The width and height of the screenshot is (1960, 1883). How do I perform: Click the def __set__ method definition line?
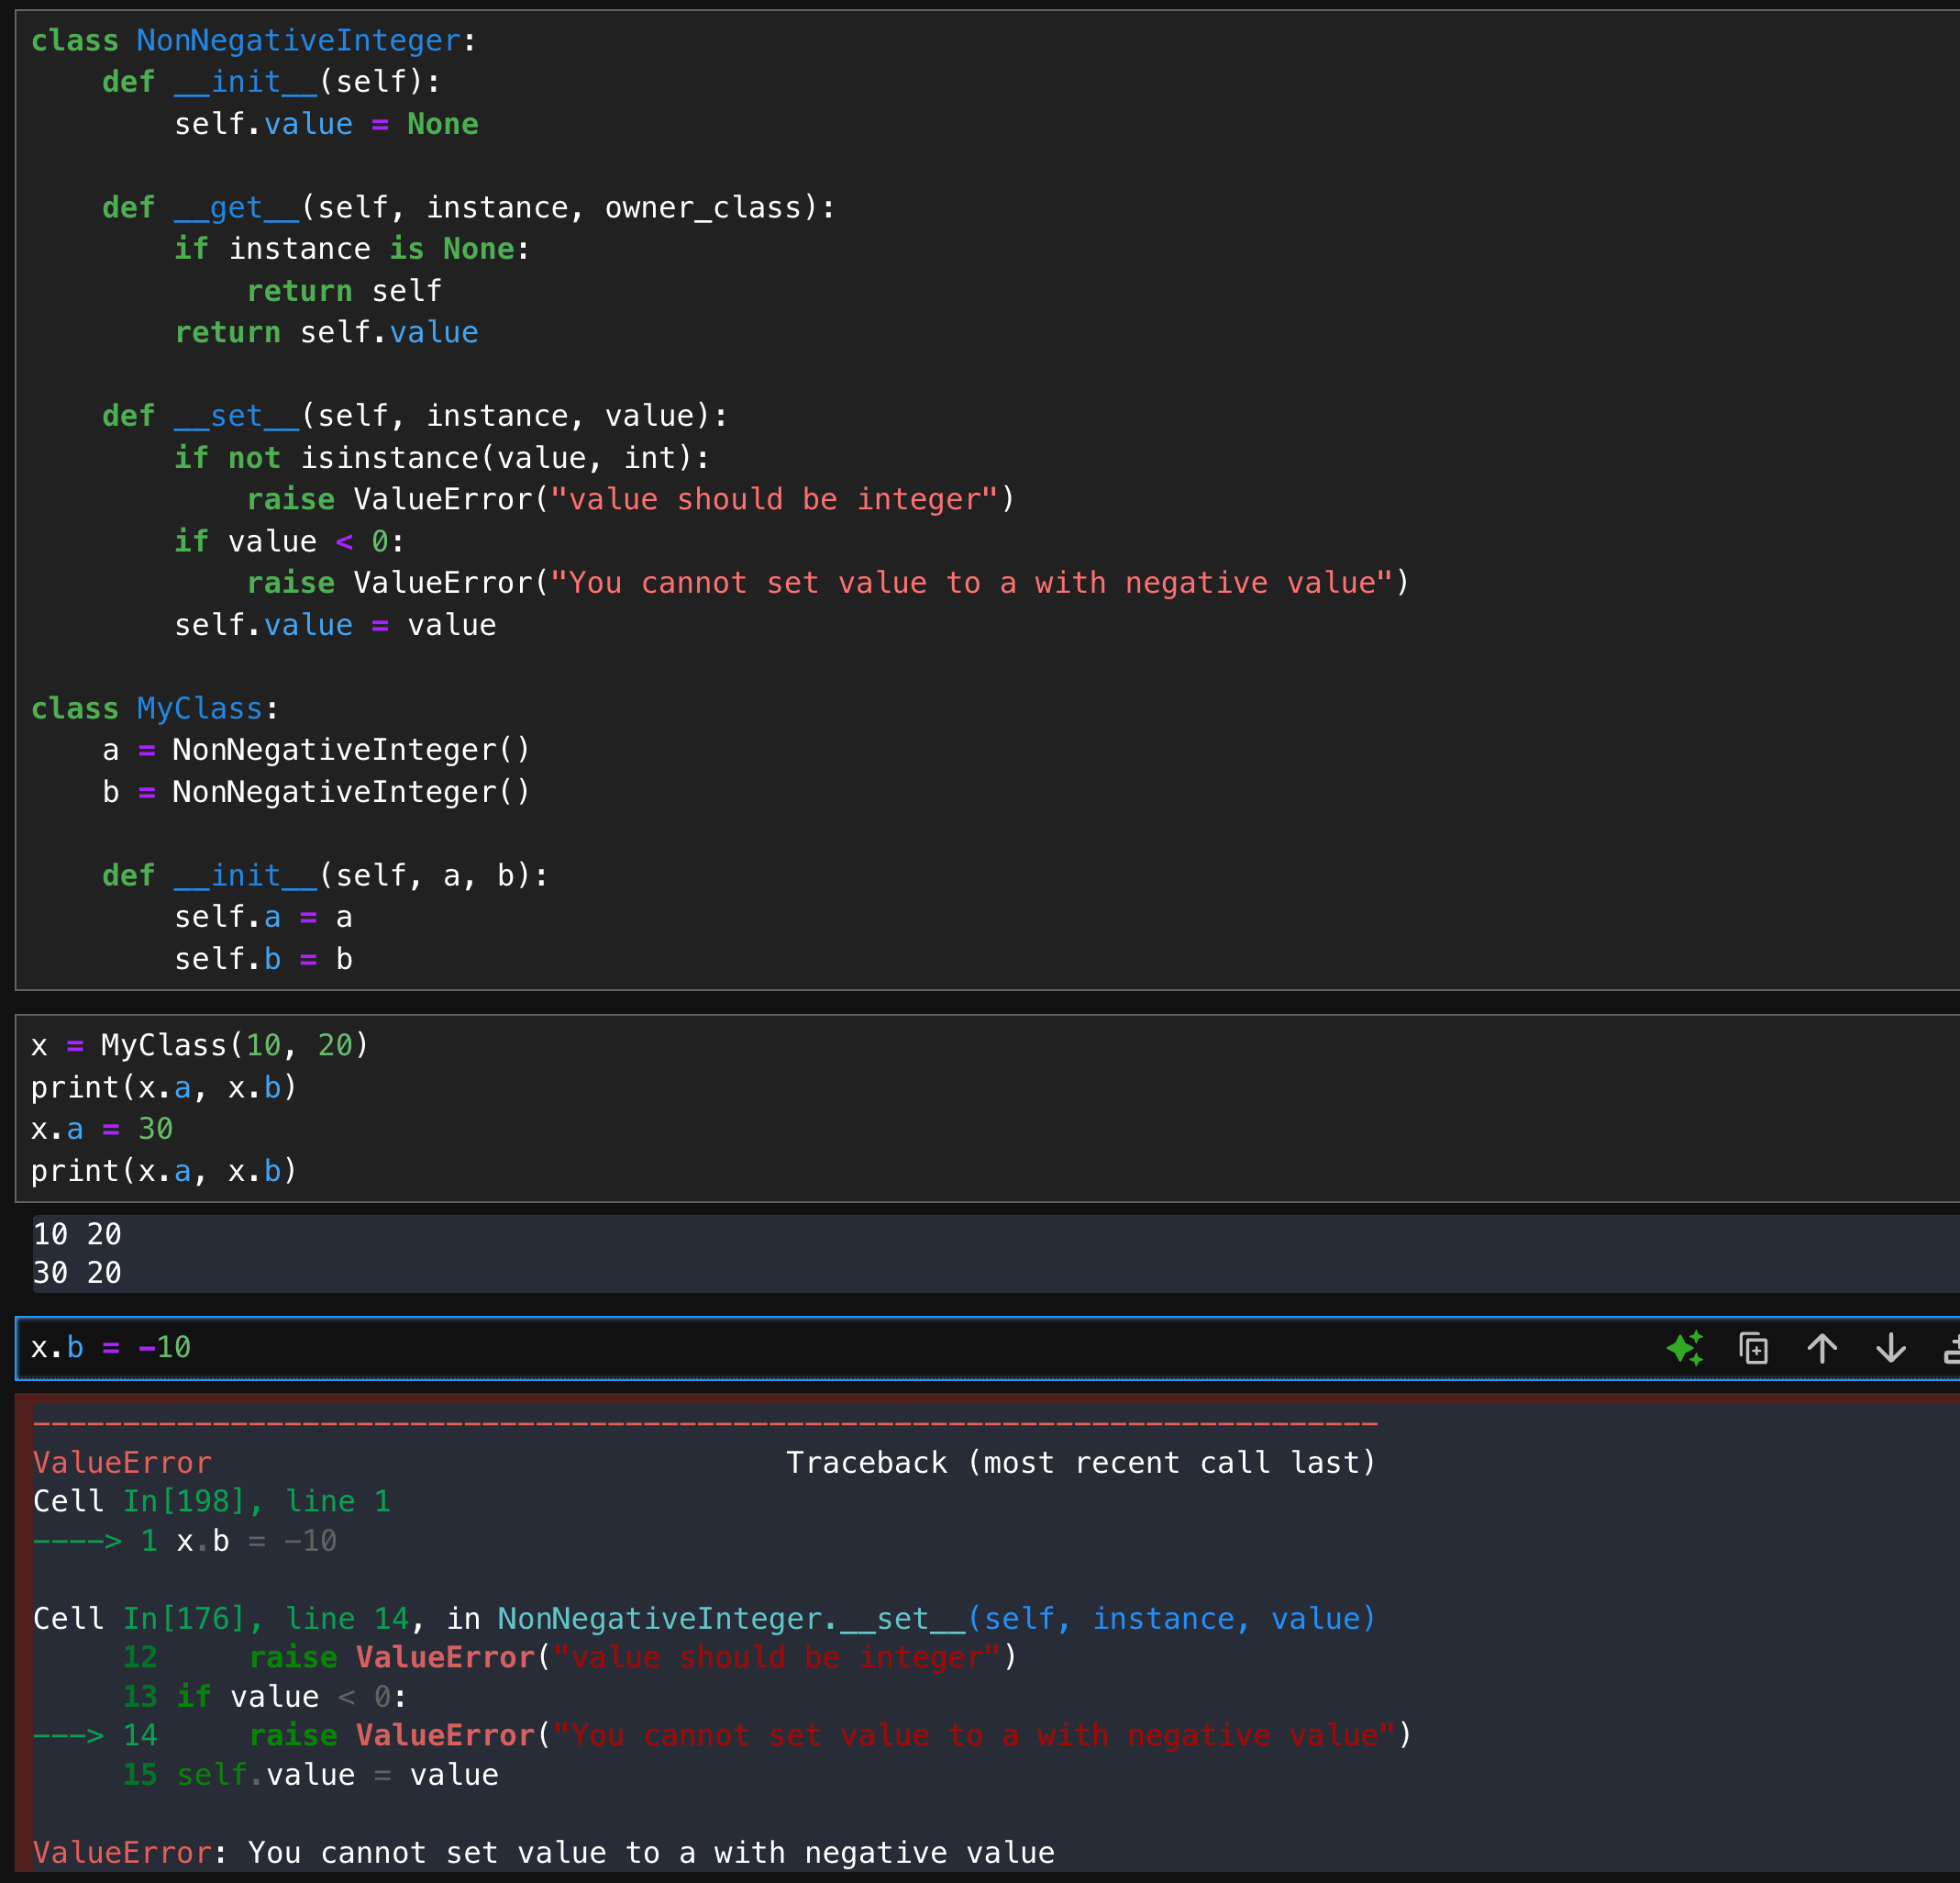[414, 415]
